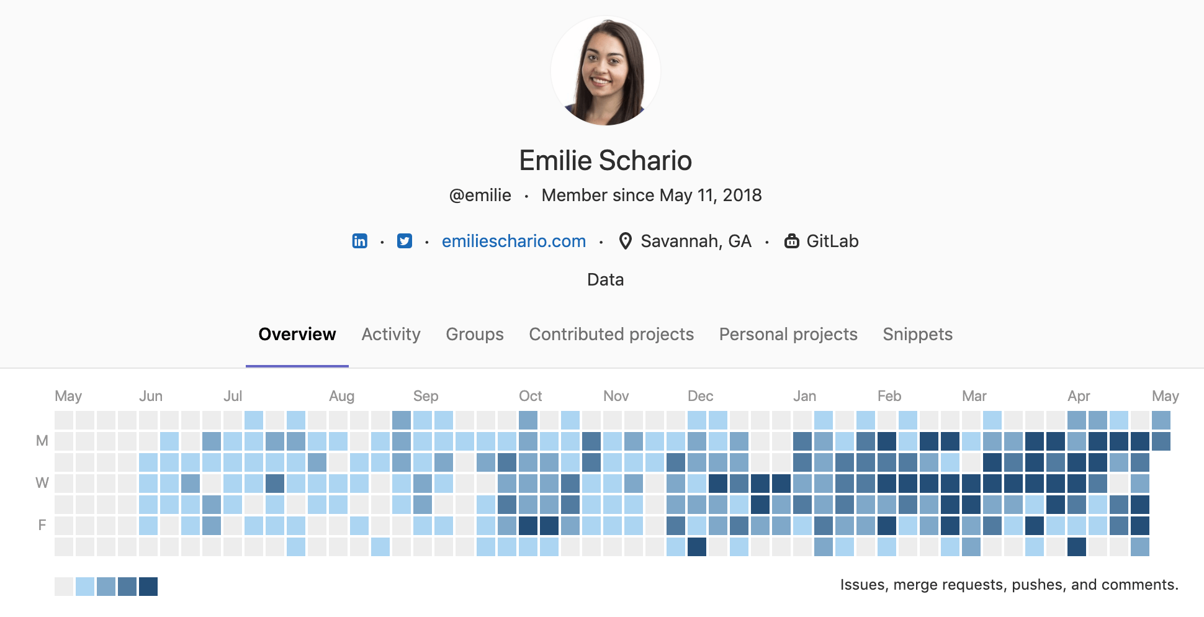Click the location pin icon beside Savannah

pyautogui.click(x=625, y=241)
